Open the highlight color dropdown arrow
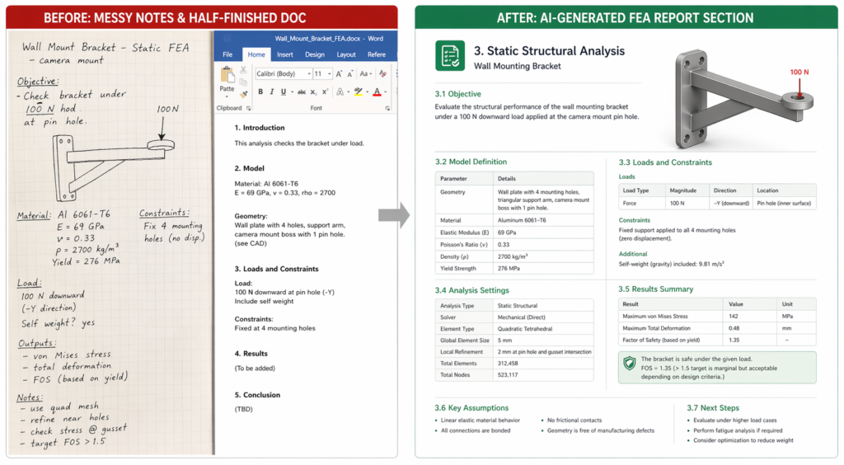 (x=367, y=92)
